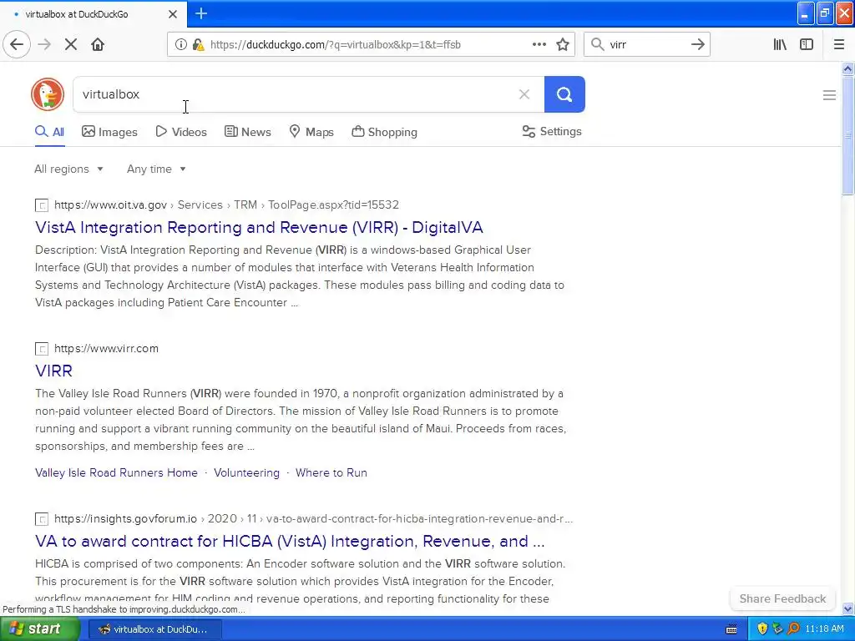
Task: Open the Volunteering sitelink
Action: pyautogui.click(x=246, y=472)
